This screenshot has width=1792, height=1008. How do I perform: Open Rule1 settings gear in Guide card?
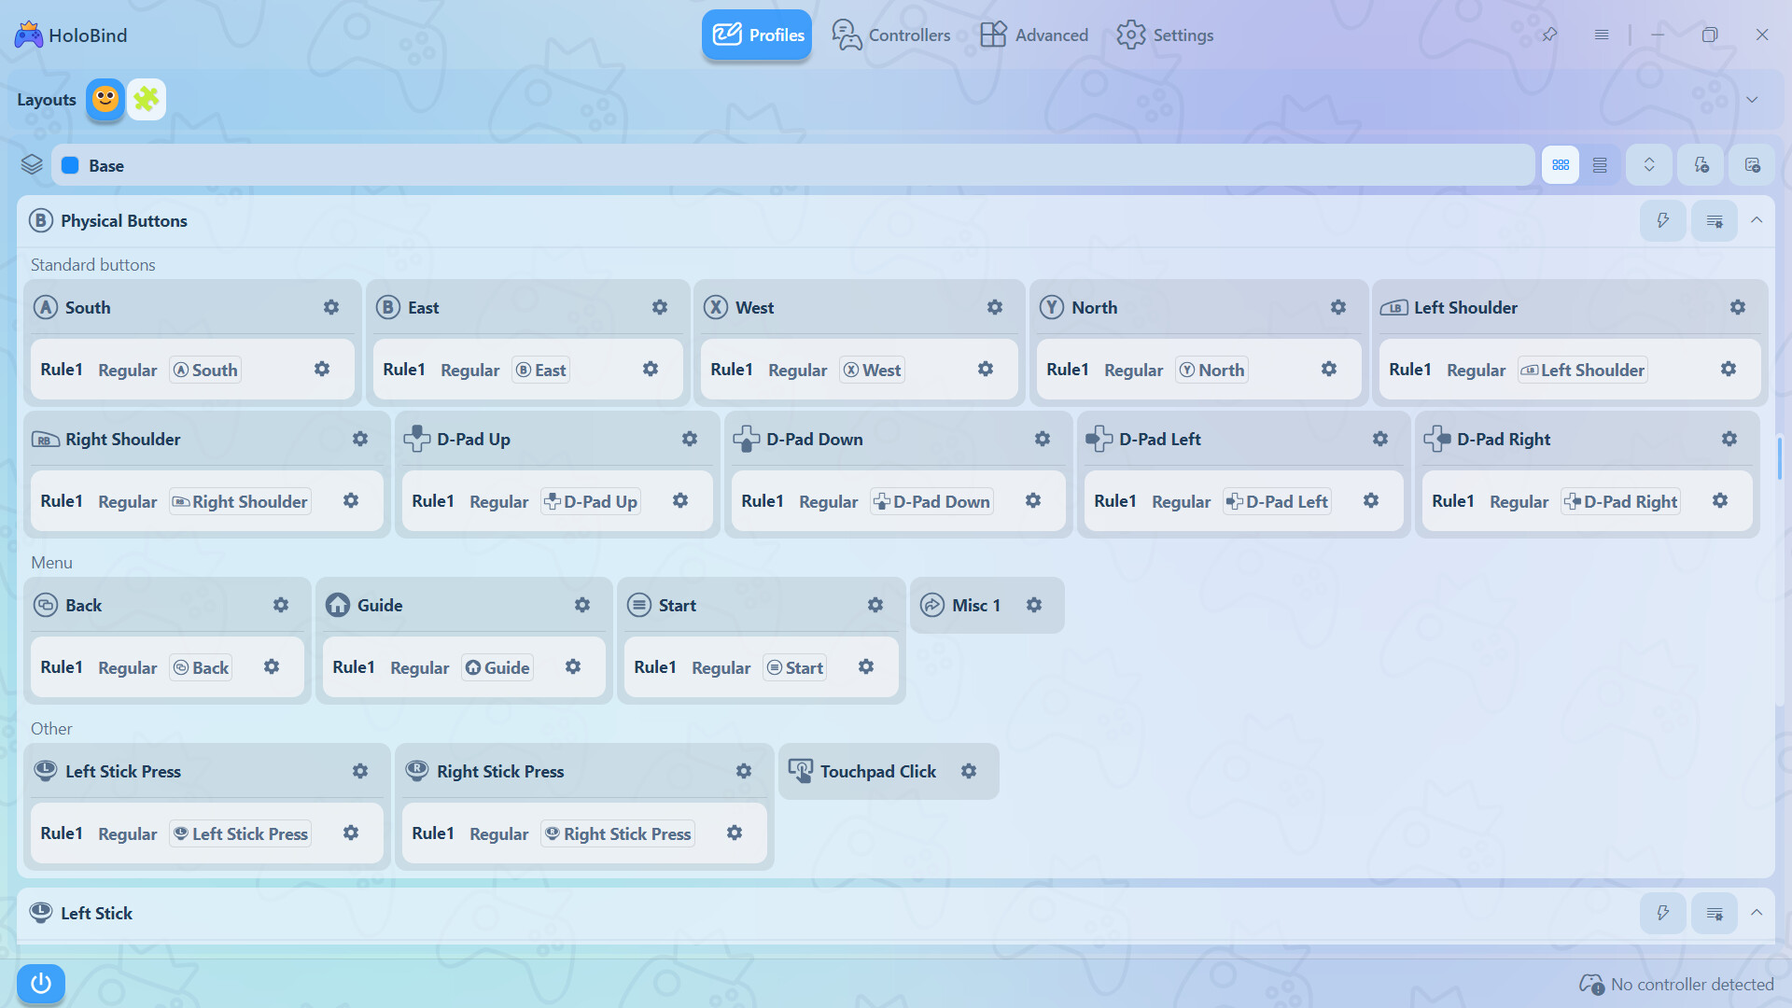573,666
